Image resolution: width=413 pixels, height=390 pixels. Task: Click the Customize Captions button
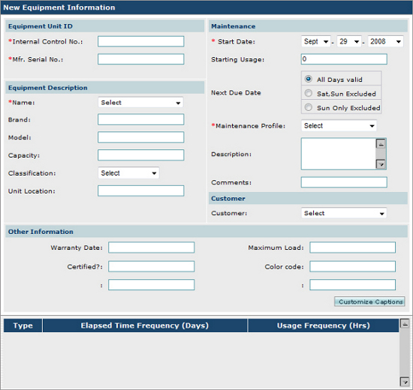coord(369,301)
